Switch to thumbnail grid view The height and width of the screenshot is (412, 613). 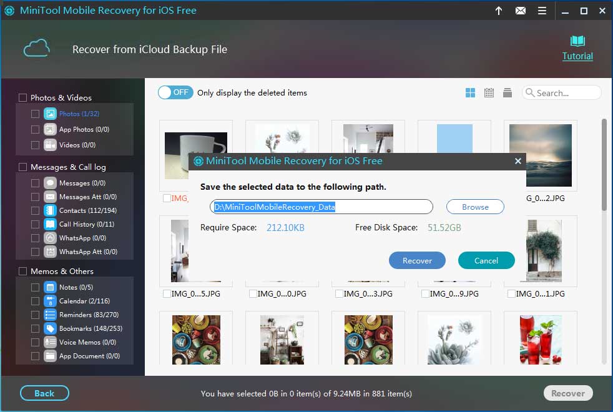(470, 92)
